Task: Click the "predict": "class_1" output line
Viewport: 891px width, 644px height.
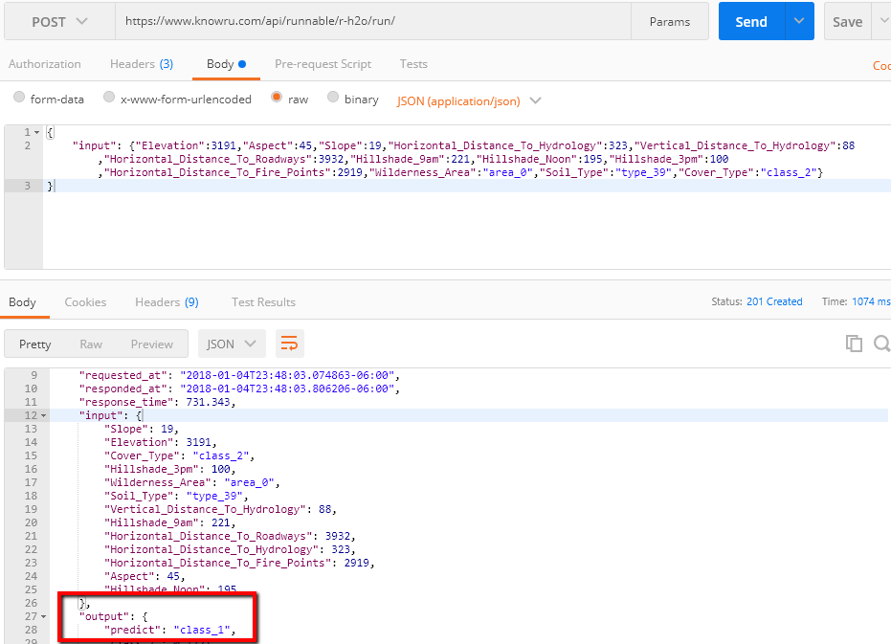Action: point(170,630)
